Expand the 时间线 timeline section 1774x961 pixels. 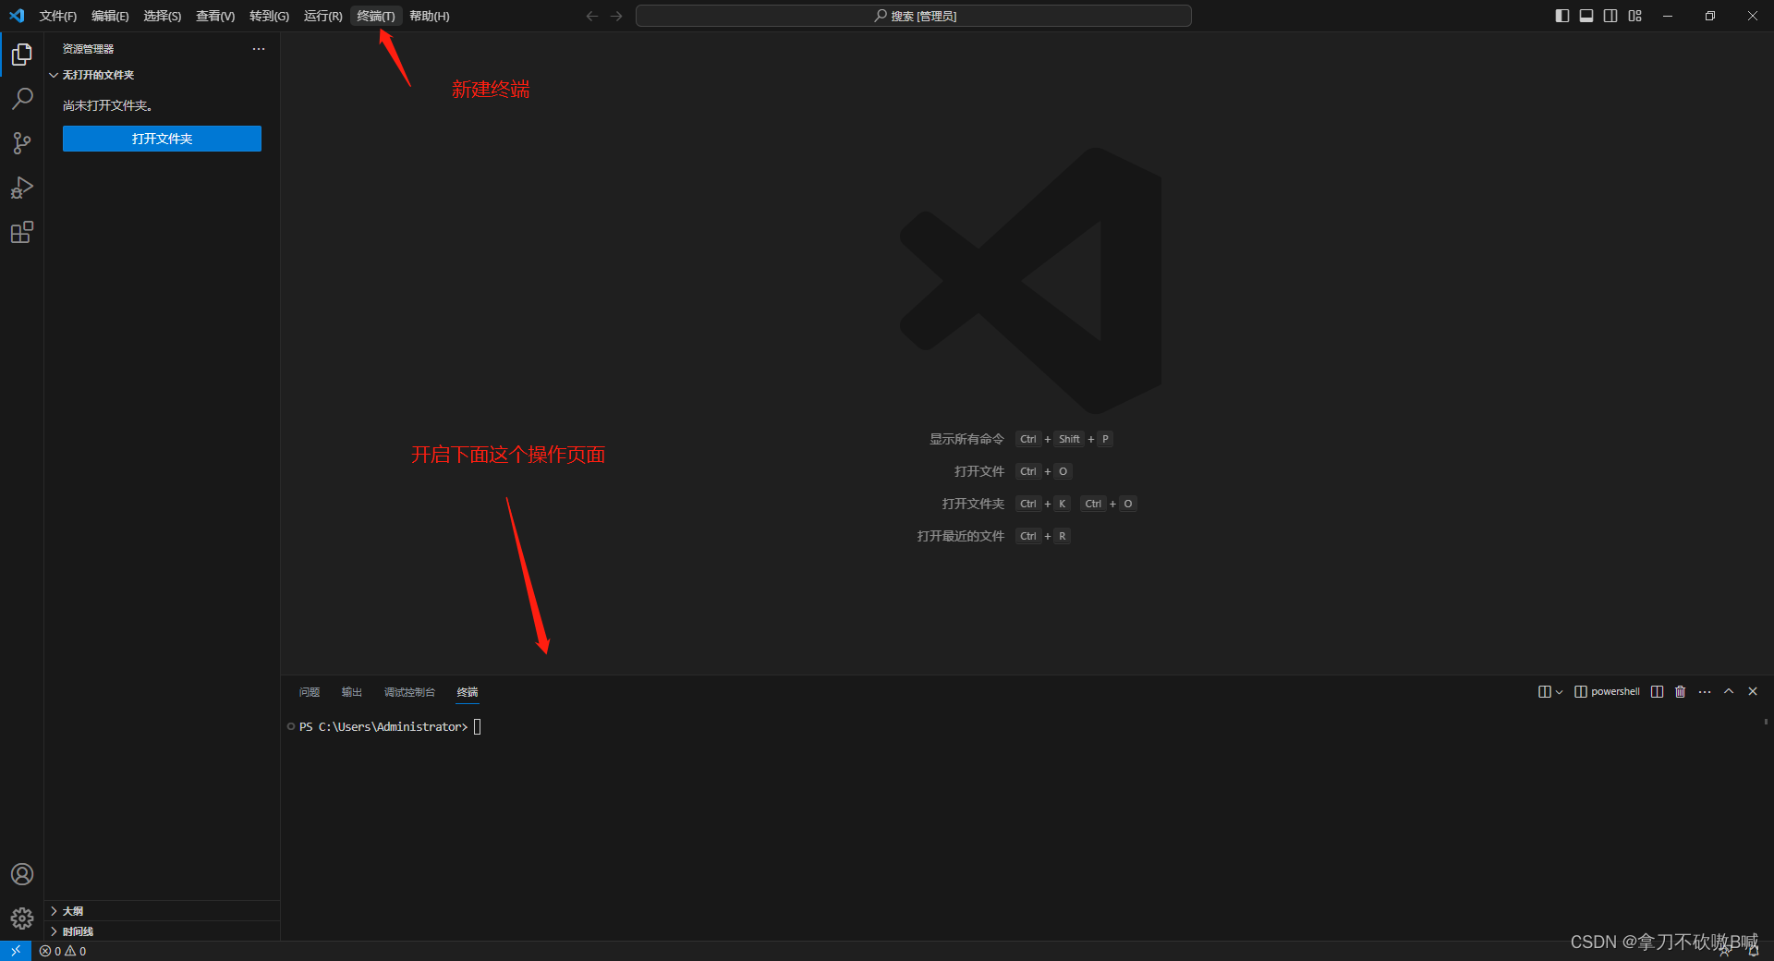pyautogui.click(x=162, y=931)
